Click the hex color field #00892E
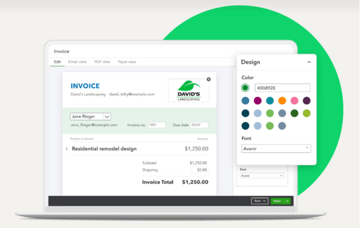Image resolution: width=360 pixels, height=228 pixels. click(282, 88)
